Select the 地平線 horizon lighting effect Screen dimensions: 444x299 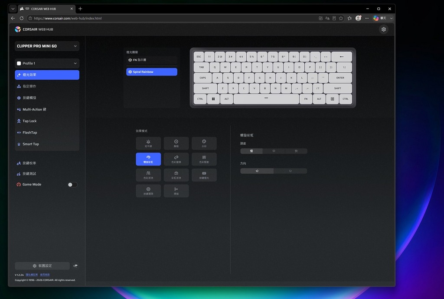(x=148, y=143)
